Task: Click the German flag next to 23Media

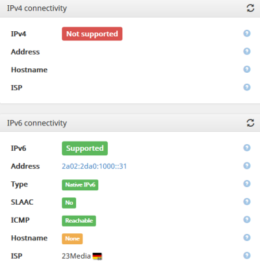Action: click(97, 256)
